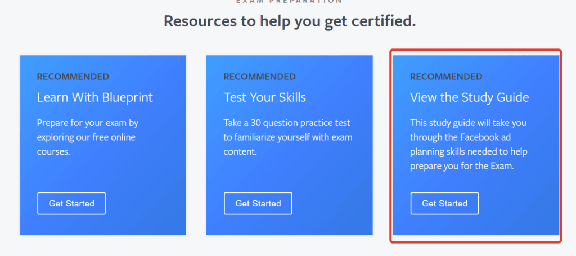Click RECOMMENDED label above Learn With Blueprint

pyautogui.click(x=73, y=77)
